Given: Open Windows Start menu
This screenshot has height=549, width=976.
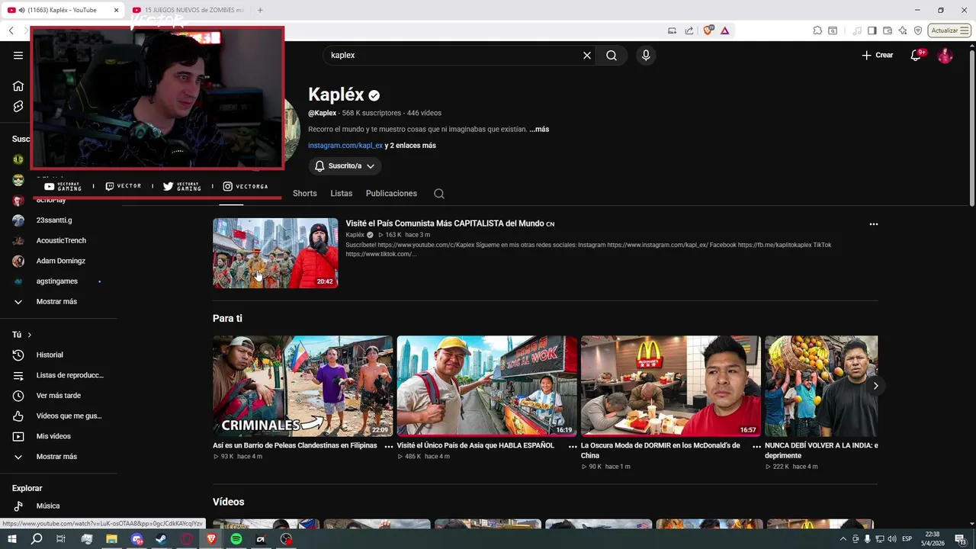Looking at the screenshot, I should coord(11,539).
